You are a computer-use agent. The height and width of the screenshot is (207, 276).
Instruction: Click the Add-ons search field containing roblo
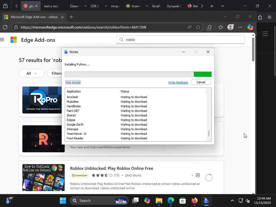(180, 40)
